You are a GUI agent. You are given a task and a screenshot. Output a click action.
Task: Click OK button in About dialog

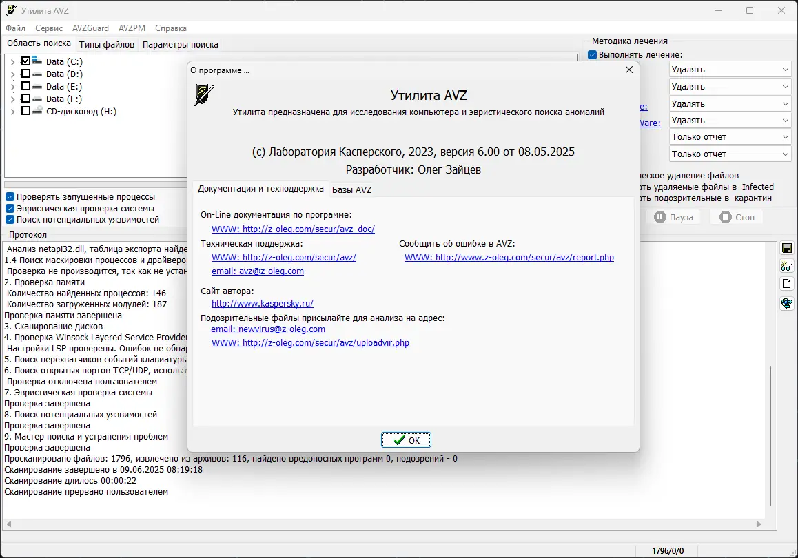pos(406,440)
